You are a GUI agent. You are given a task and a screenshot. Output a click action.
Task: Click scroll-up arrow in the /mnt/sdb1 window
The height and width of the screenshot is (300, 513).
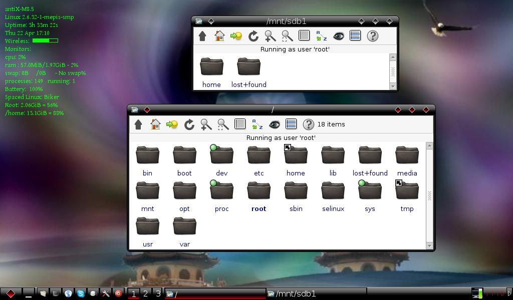pyautogui.click(x=393, y=57)
